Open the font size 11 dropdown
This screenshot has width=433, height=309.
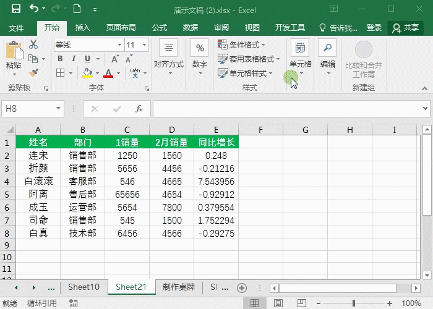click(144, 44)
